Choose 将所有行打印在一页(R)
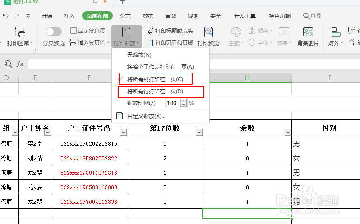The width and height of the screenshot is (360, 224). point(161,91)
